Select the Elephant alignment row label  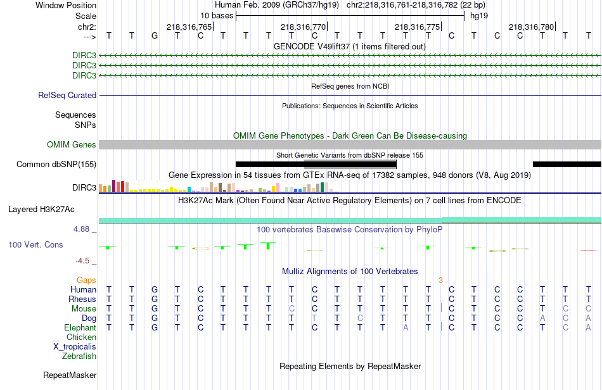(80, 327)
